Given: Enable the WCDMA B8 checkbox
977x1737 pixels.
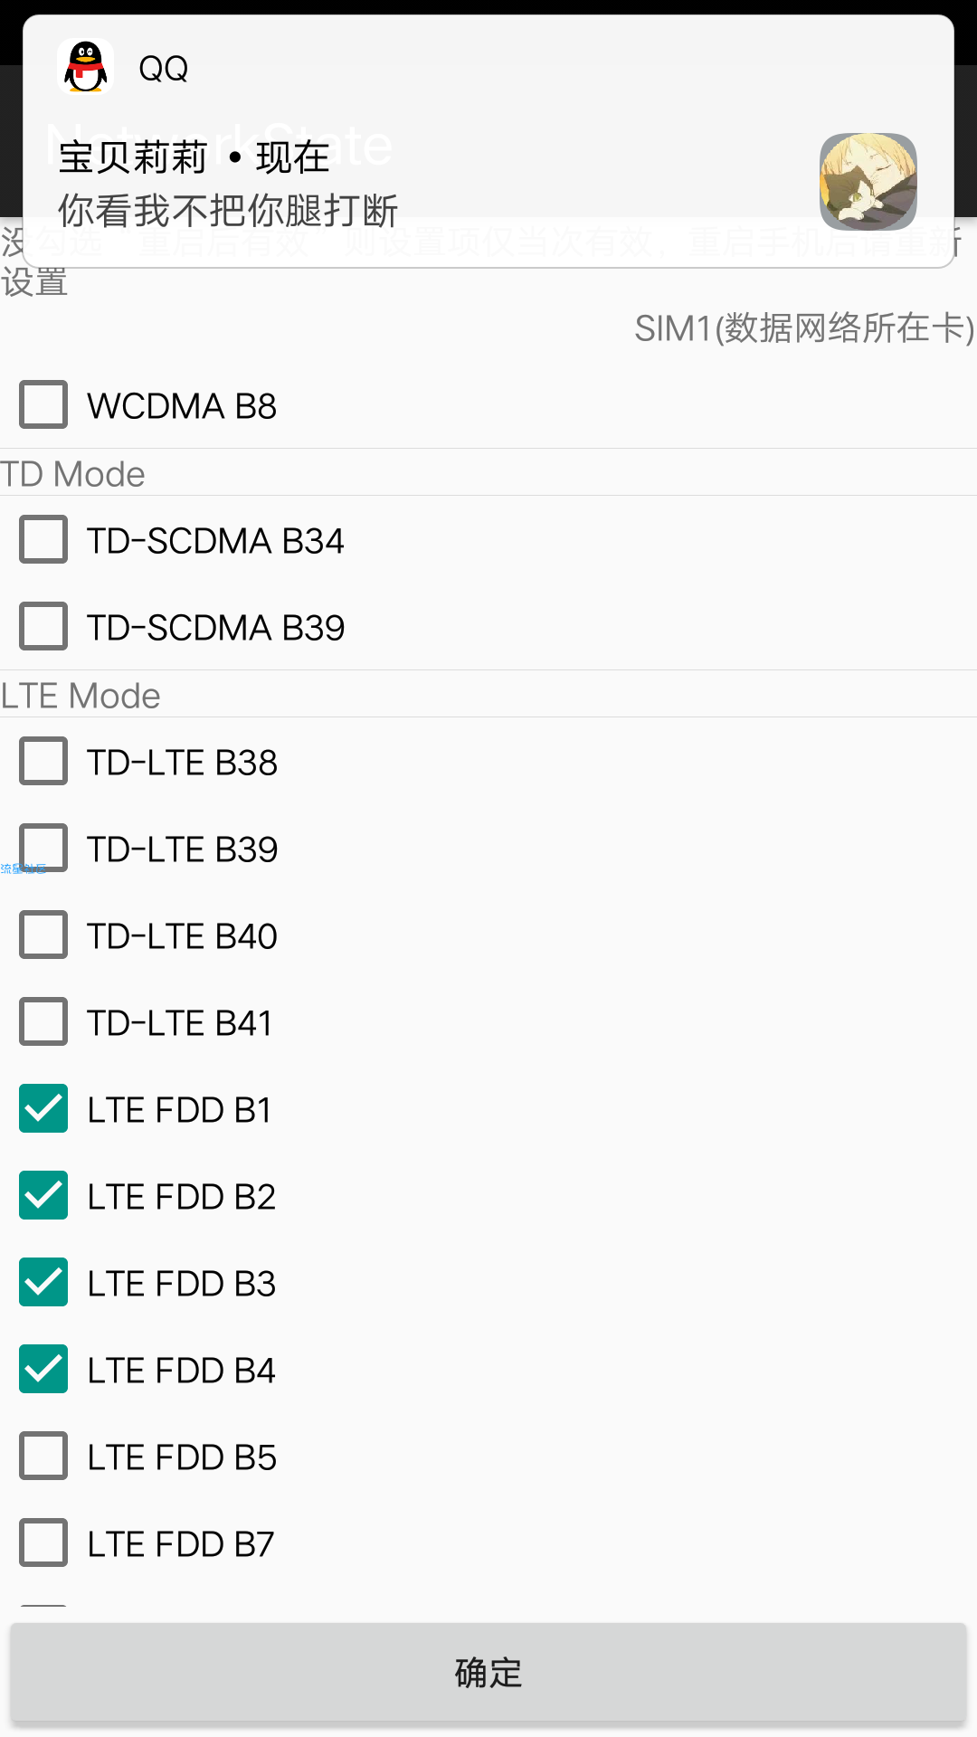Looking at the screenshot, I should point(43,404).
